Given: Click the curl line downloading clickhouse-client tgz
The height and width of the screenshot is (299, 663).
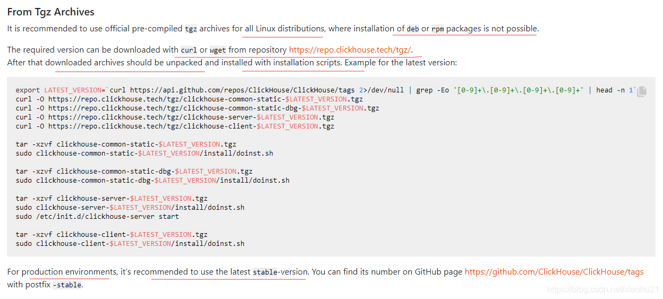Looking at the screenshot, I should [x=175, y=126].
